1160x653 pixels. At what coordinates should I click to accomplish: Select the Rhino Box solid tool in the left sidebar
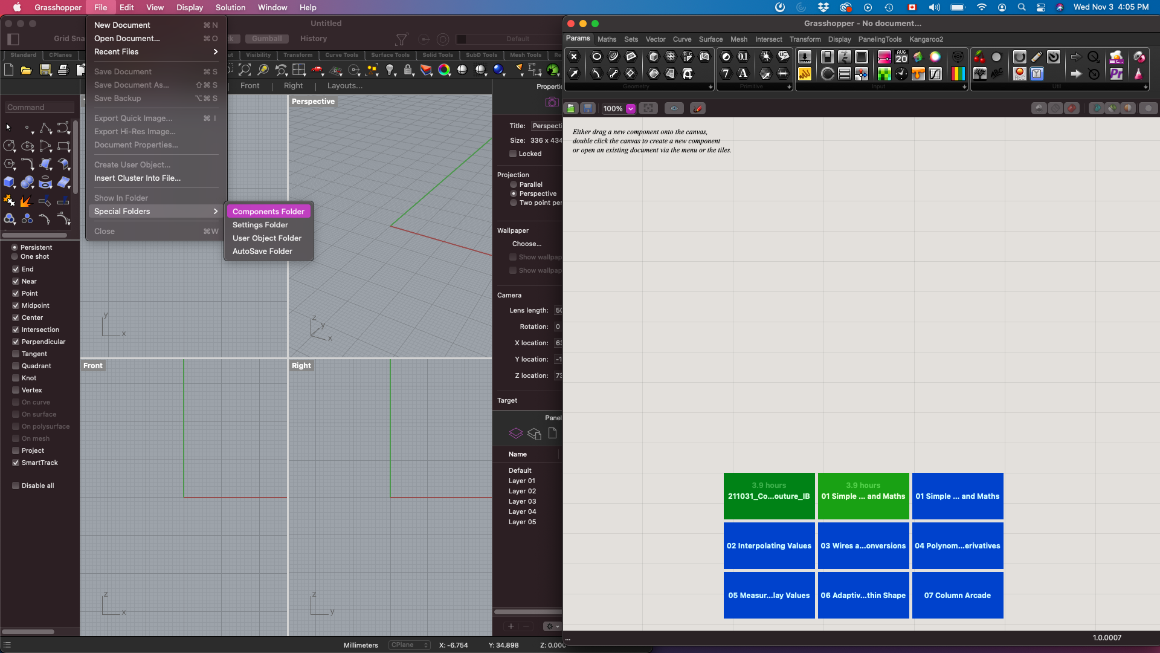tap(9, 183)
